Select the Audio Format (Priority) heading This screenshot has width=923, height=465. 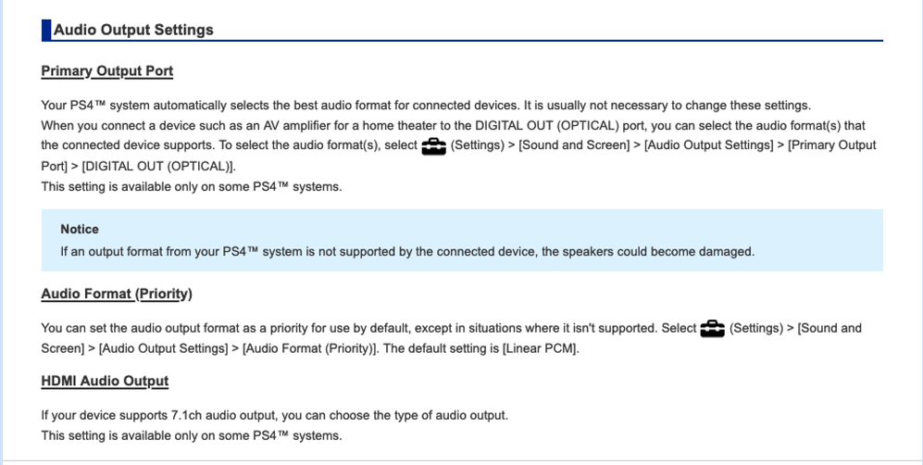[117, 294]
